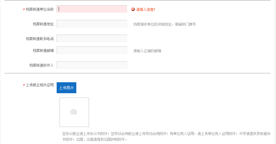Image resolution: width=276 pixels, height=144 pixels.
Task: Focus the 档案转递单位名称 input field
Action: click(x=92, y=9)
